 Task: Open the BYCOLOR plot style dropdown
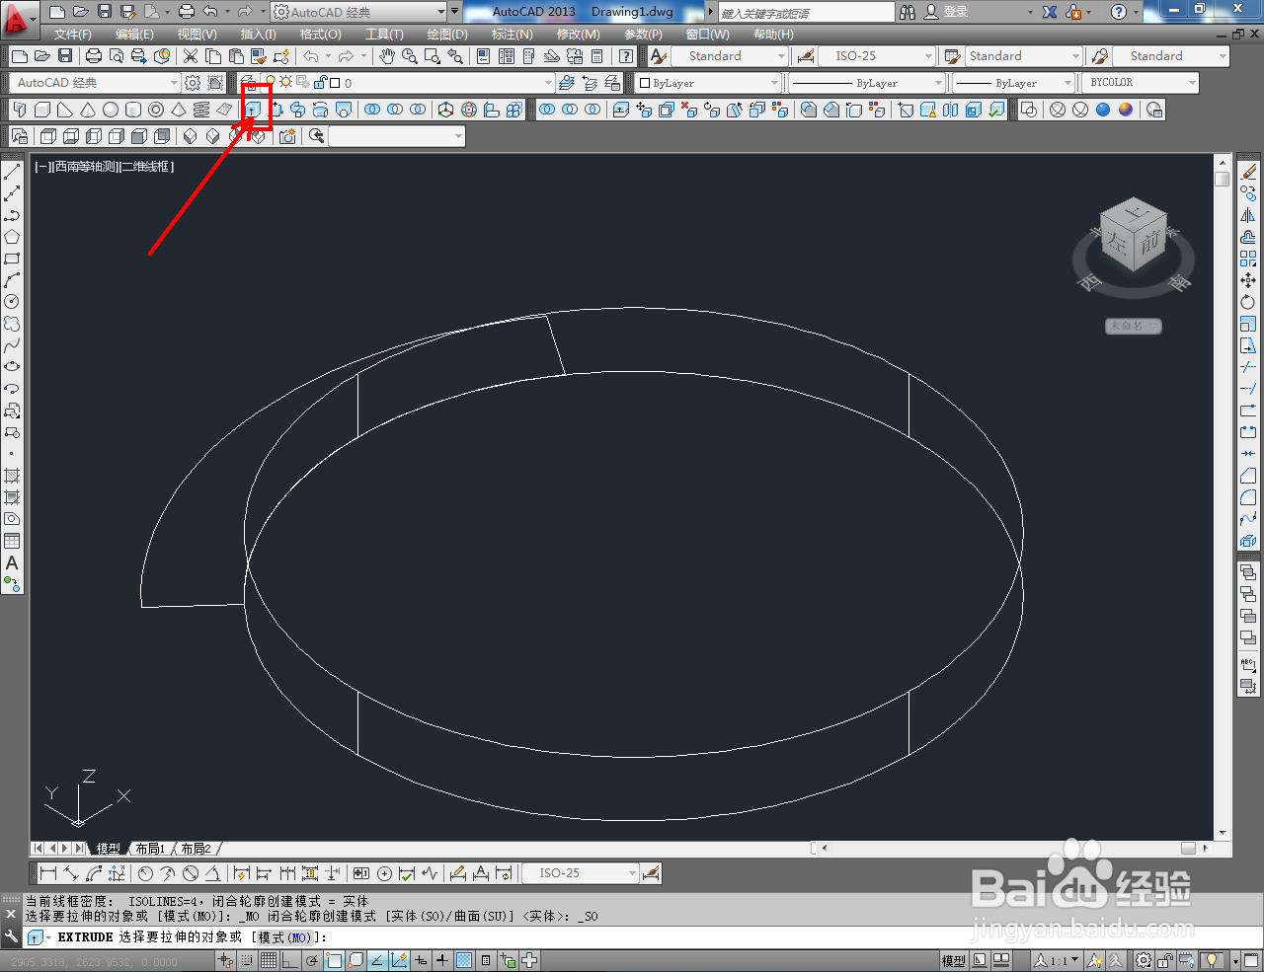pos(1141,83)
